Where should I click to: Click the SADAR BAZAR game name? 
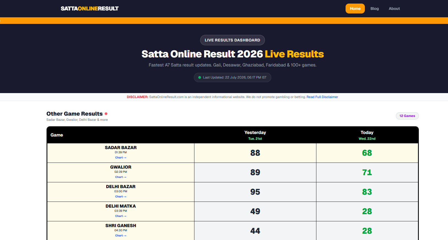point(121,147)
